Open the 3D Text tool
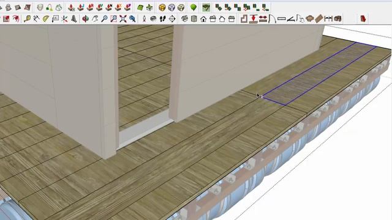Screen dimensions: 392x220 tap(73, 19)
